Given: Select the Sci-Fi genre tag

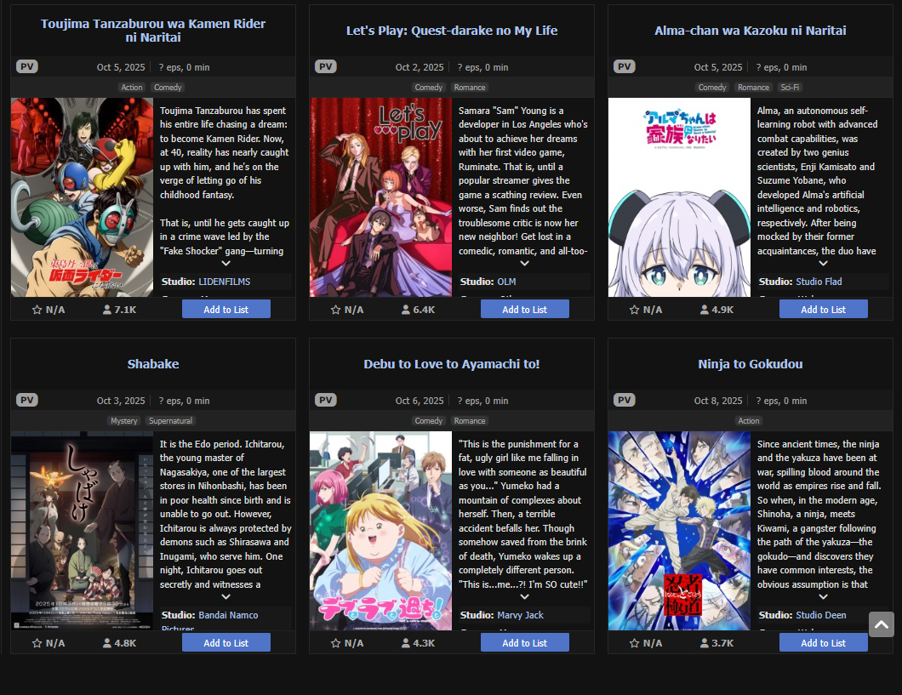Looking at the screenshot, I should pyautogui.click(x=790, y=88).
